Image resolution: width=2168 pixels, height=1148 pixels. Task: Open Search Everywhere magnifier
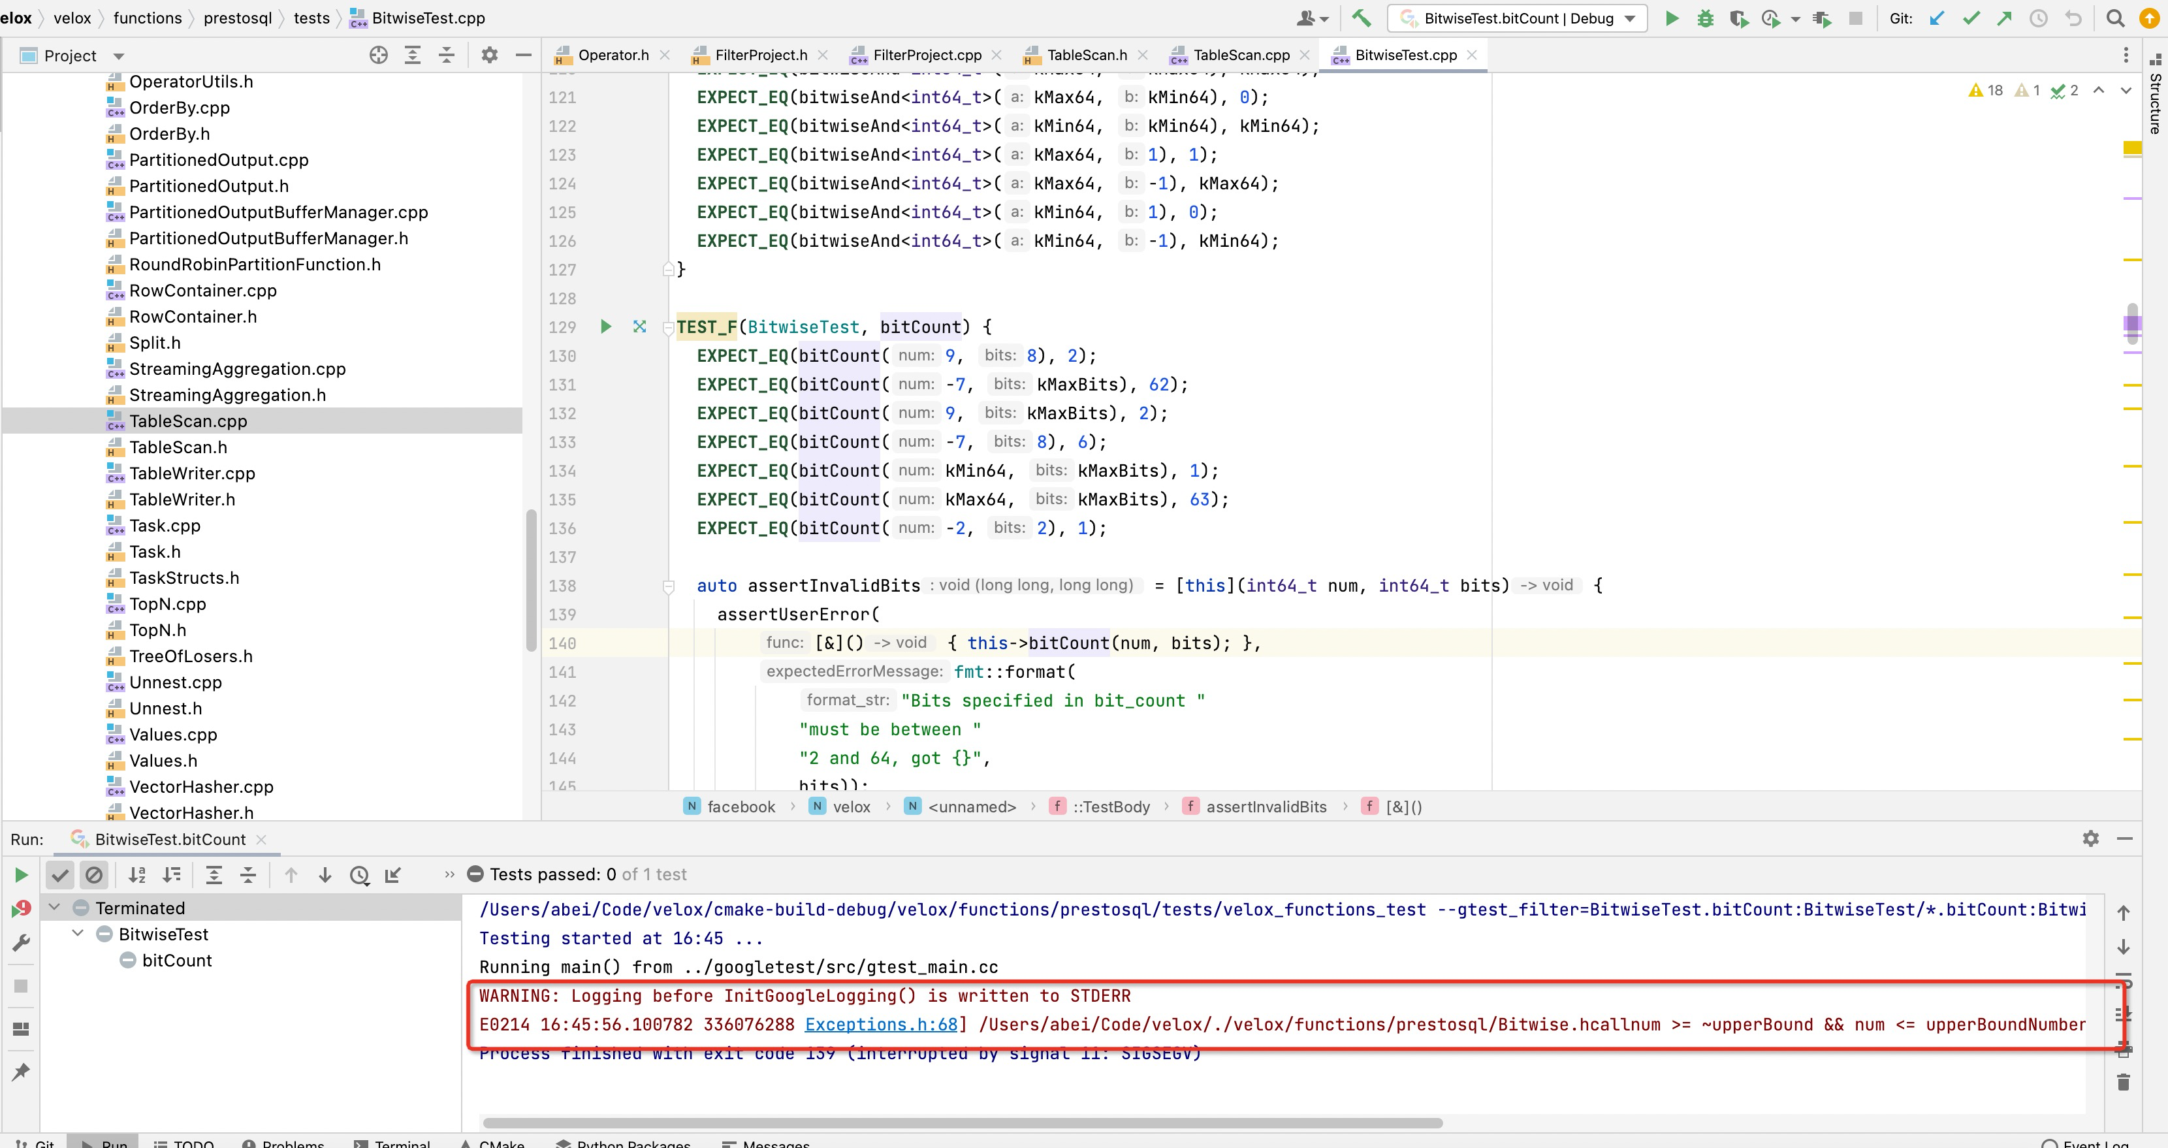click(x=2115, y=18)
